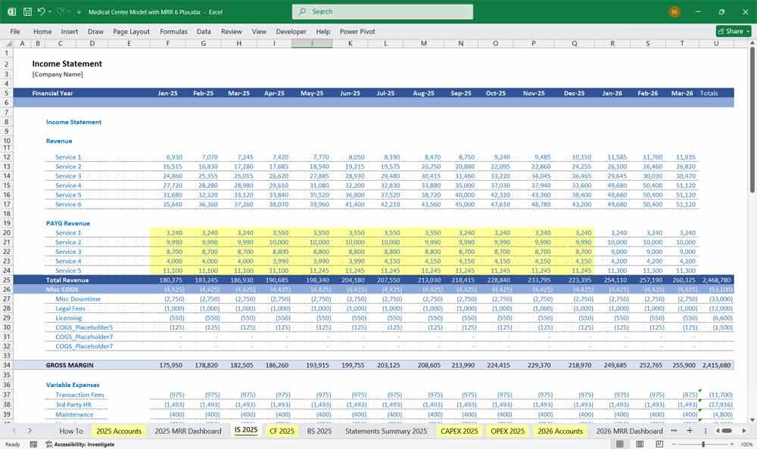The image size is (757, 449).
Task: Switch to the Power Pivot ribbon tab
Action: tap(357, 31)
